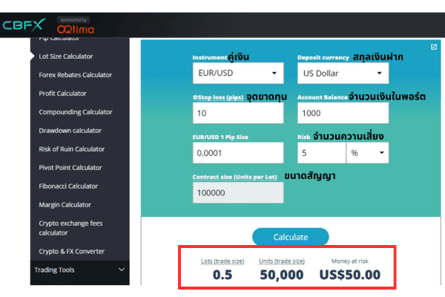445x297 pixels.
Task: Open the calculator in a new window icon
Action: pyautogui.click(x=434, y=47)
